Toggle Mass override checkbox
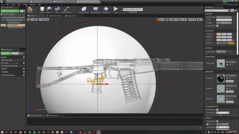Screen dimensions: 239x134 pyautogui.click(x=208, y=124)
